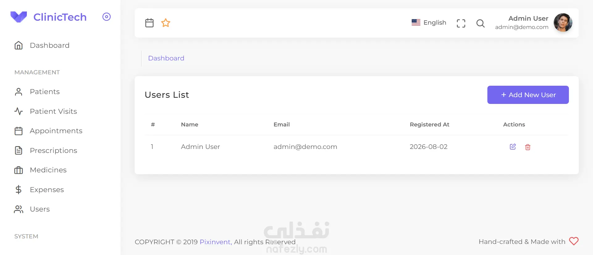
Task: Toggle fullscreen mode icon
Action: pyautogui.click(x=461, y=23)
